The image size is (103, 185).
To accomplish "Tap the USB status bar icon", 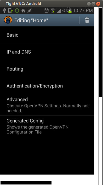I will tap(4, 11).
